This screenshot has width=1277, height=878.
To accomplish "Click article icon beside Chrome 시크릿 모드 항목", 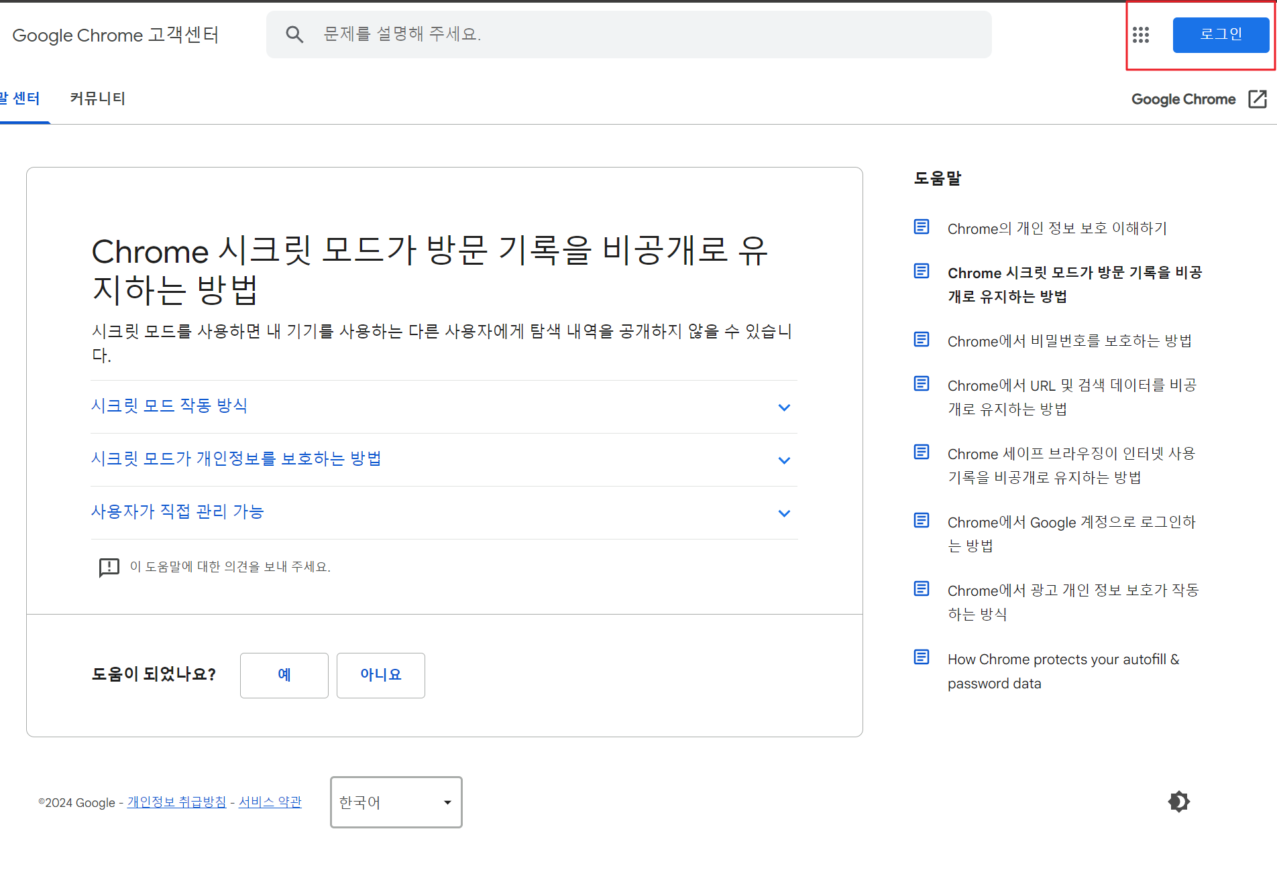I will 922,271.
